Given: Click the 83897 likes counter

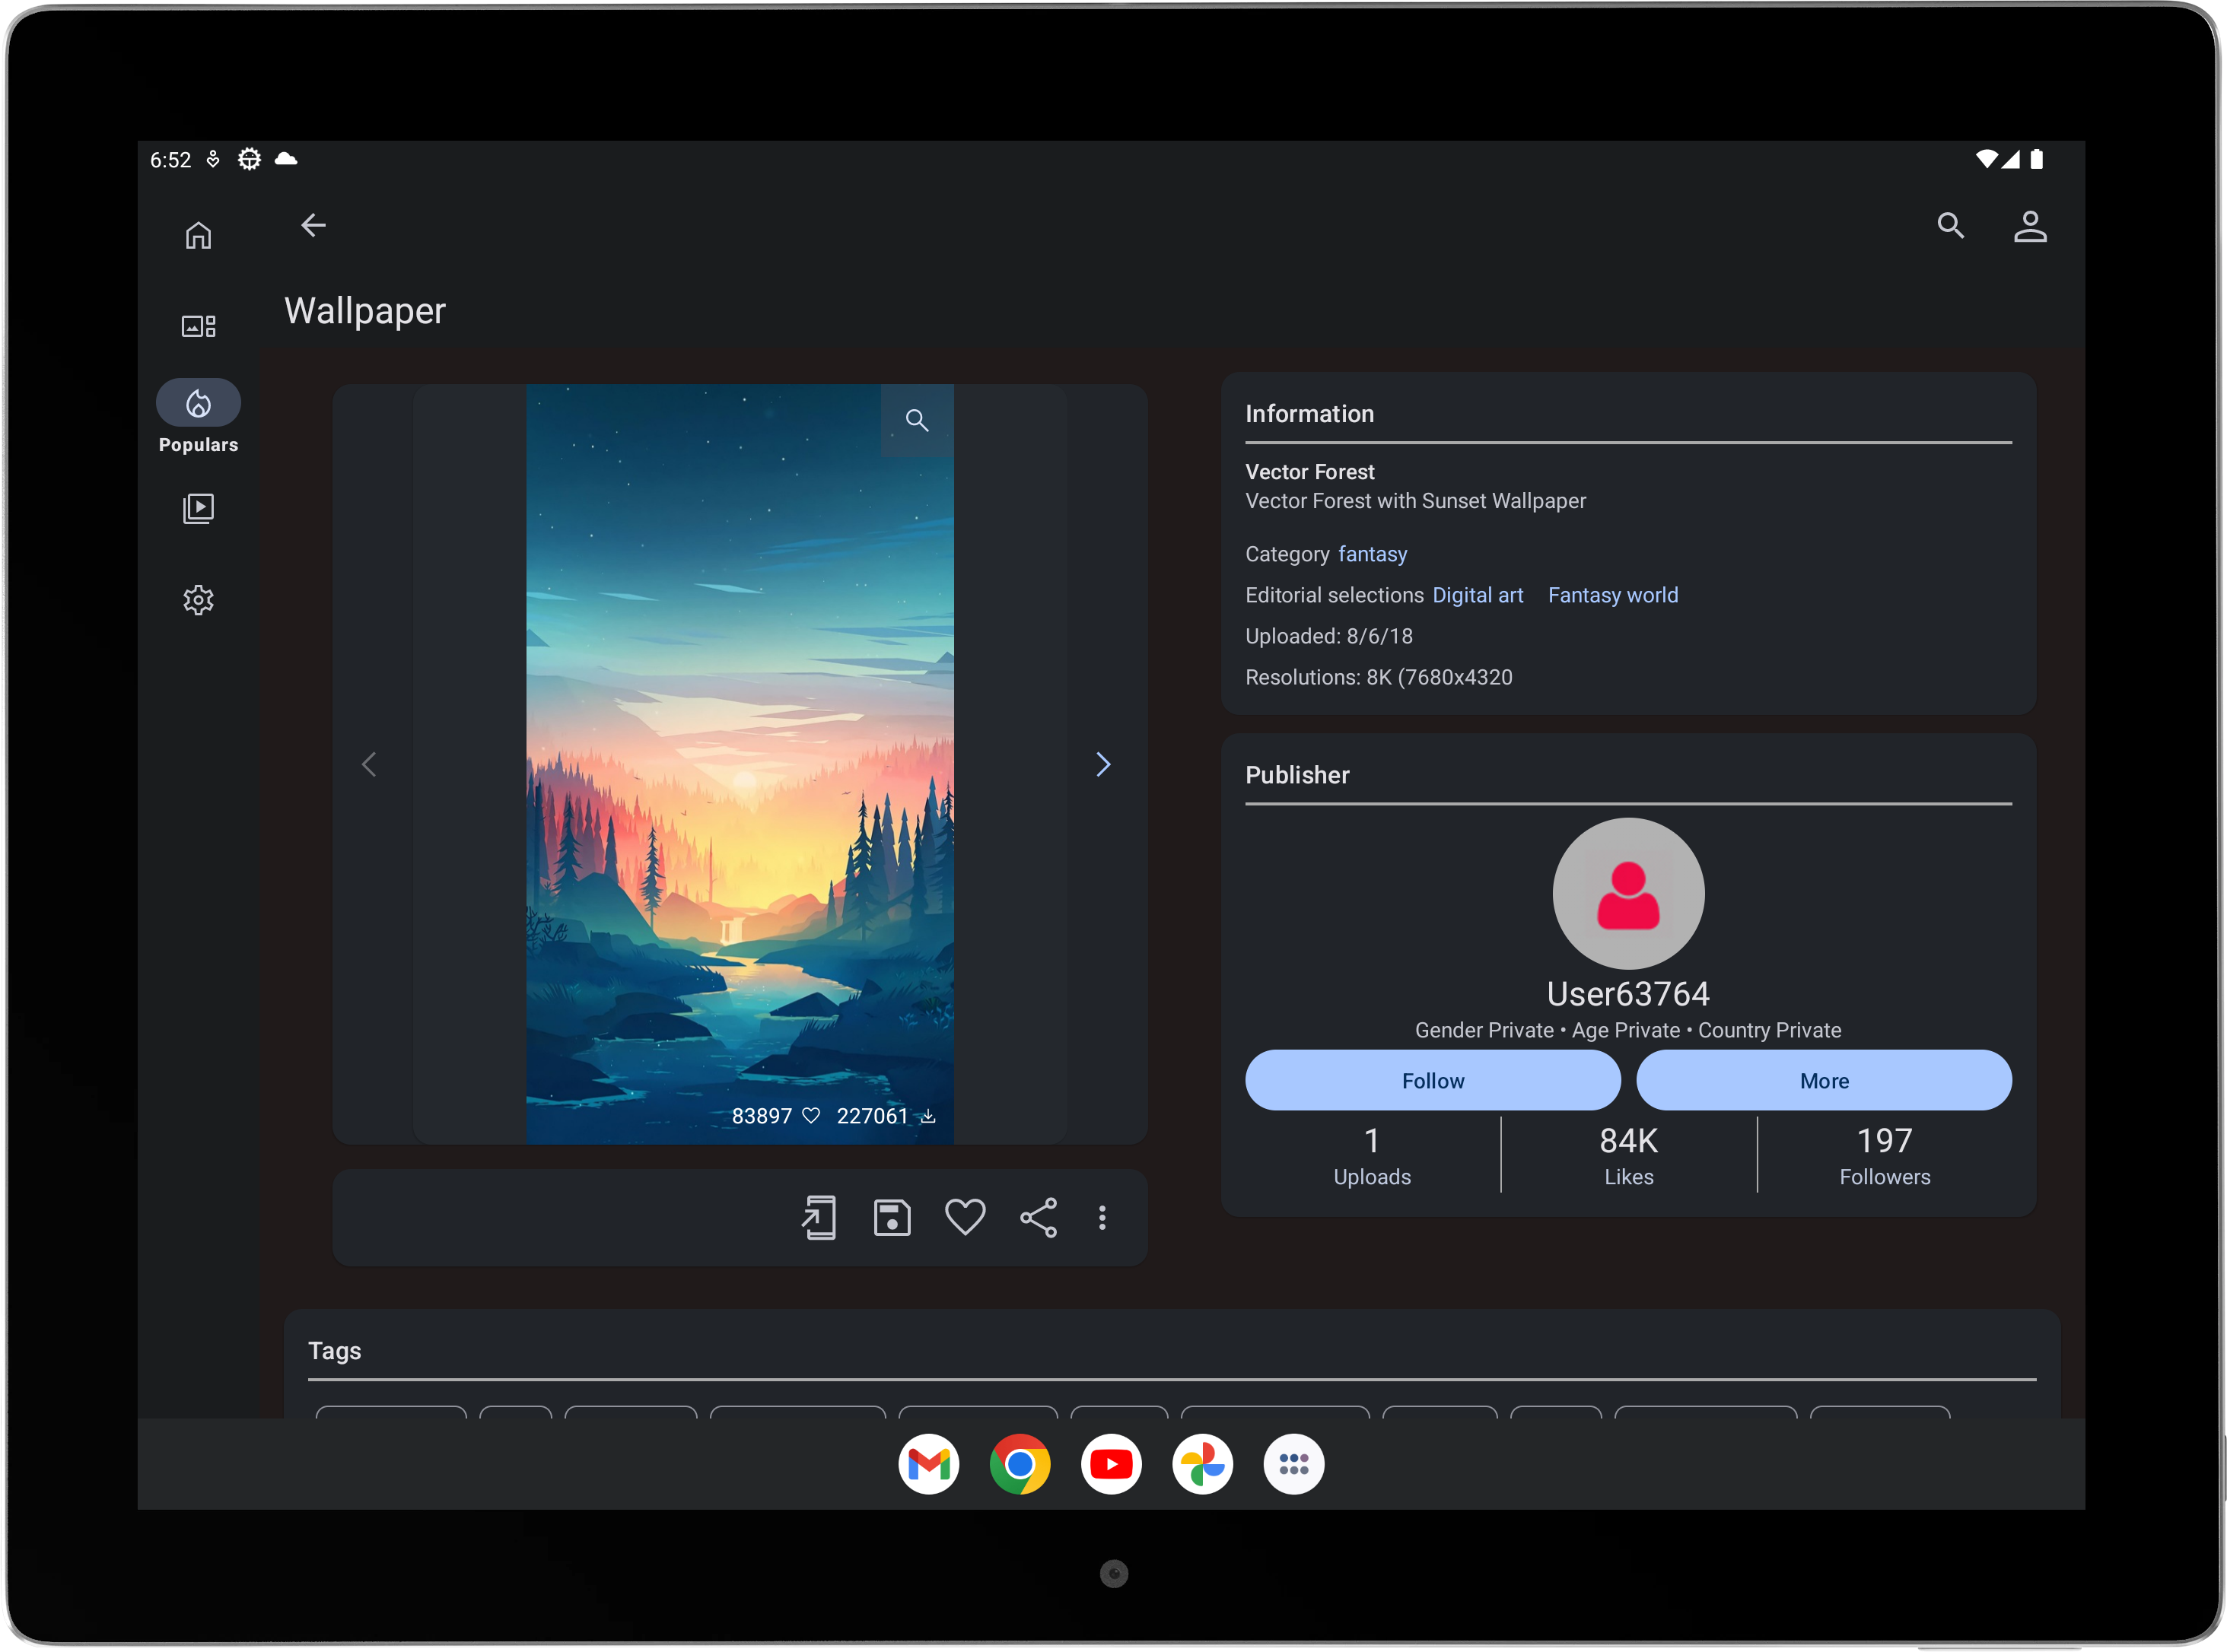Looking at the screenshot, I should pyautogui.click(x=775, y=1115).
